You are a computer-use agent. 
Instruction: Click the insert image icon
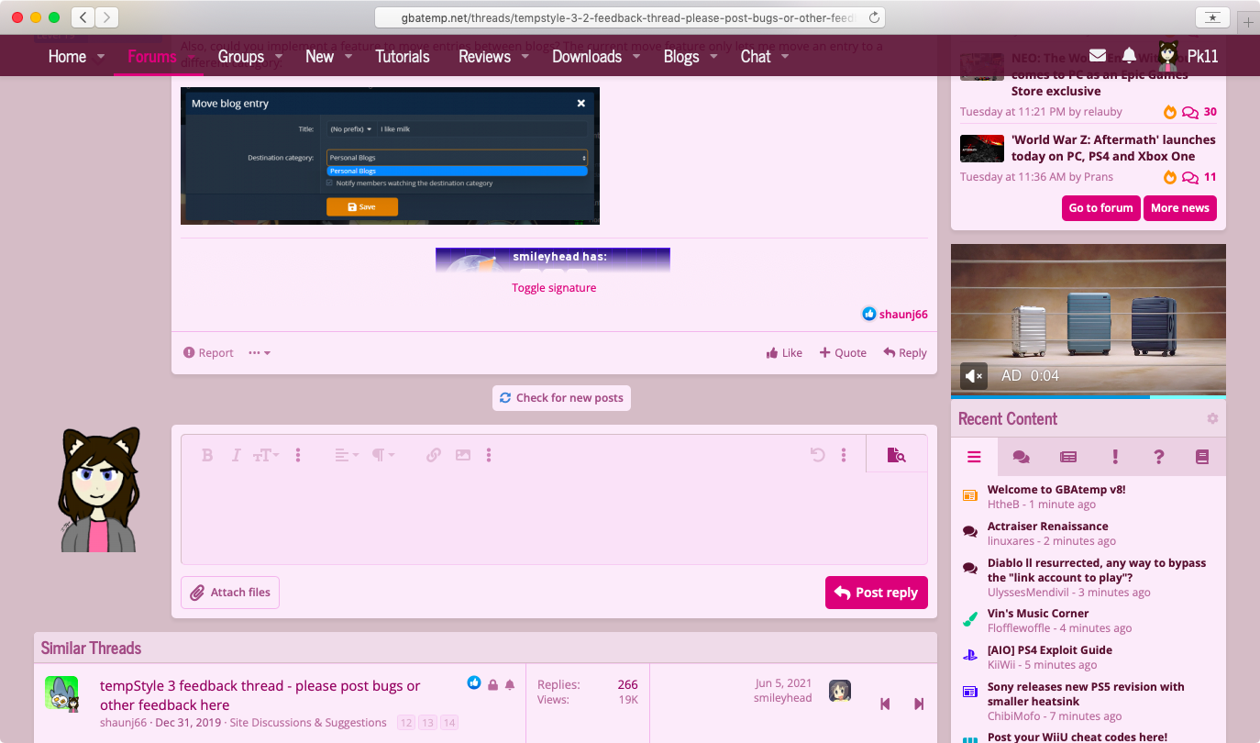pos(463,455)
